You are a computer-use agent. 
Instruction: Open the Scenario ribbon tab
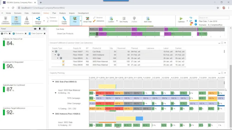[18, 13]
